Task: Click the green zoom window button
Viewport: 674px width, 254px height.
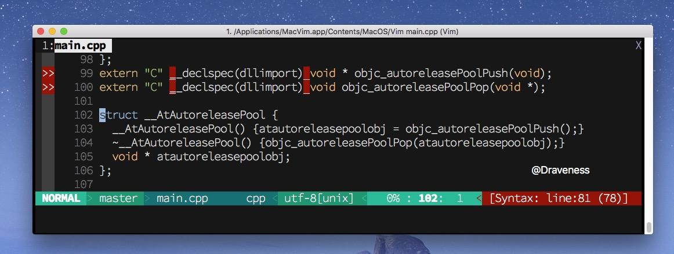Action: click(64, 31)
